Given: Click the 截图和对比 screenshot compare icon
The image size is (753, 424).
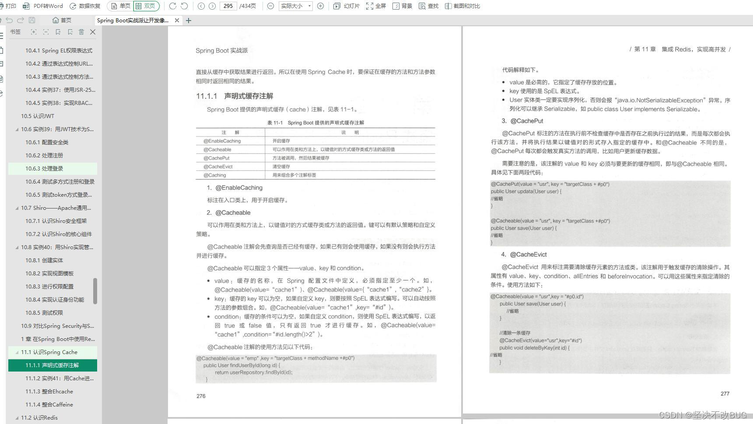Looking at the screenshot, I should (462, 6).
